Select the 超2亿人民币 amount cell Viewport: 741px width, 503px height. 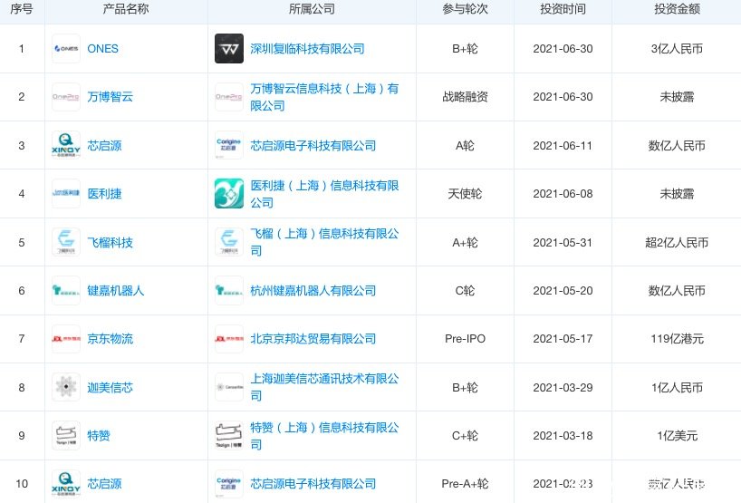677,242
